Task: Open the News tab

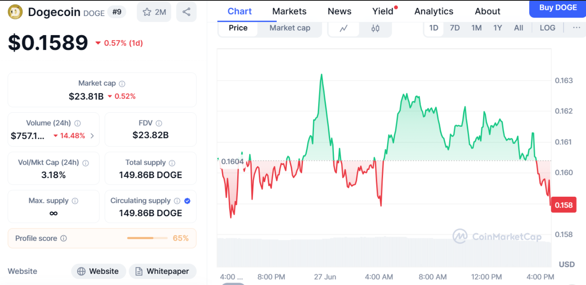Action: pos(340,11)
